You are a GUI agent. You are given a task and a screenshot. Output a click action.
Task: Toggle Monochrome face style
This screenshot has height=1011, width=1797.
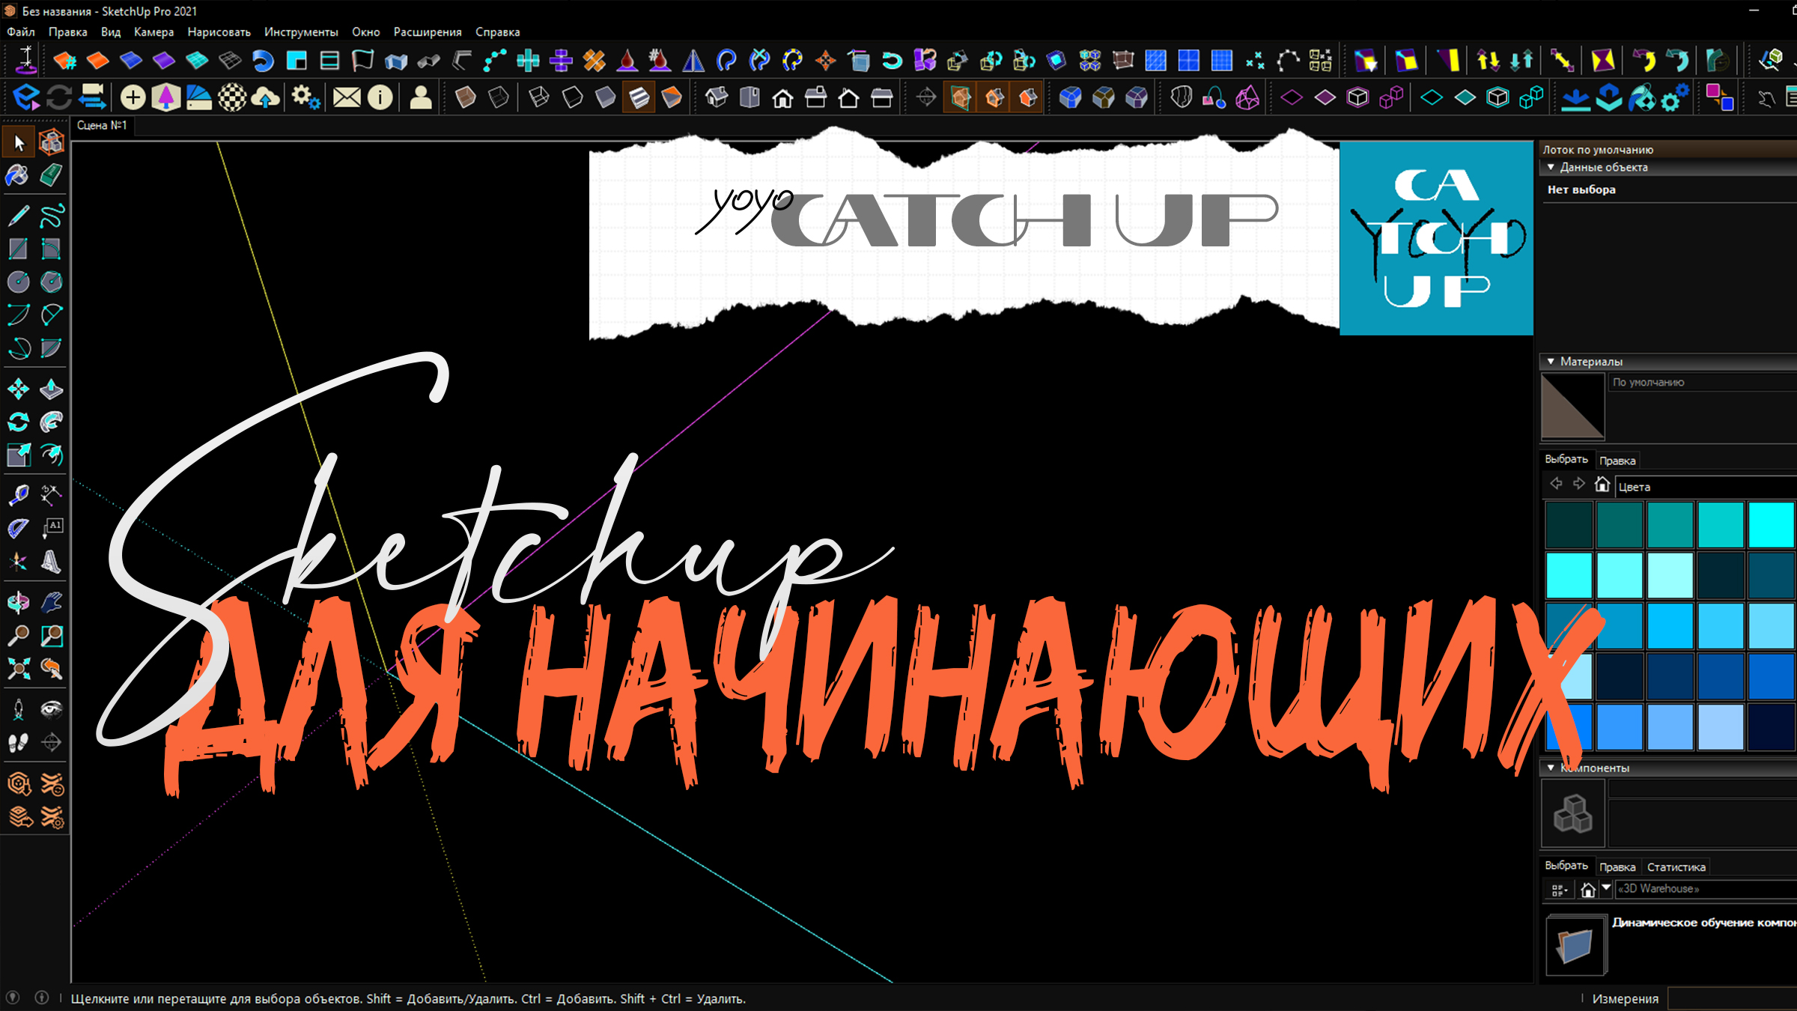pyautogui.click(x=672, y=97)
